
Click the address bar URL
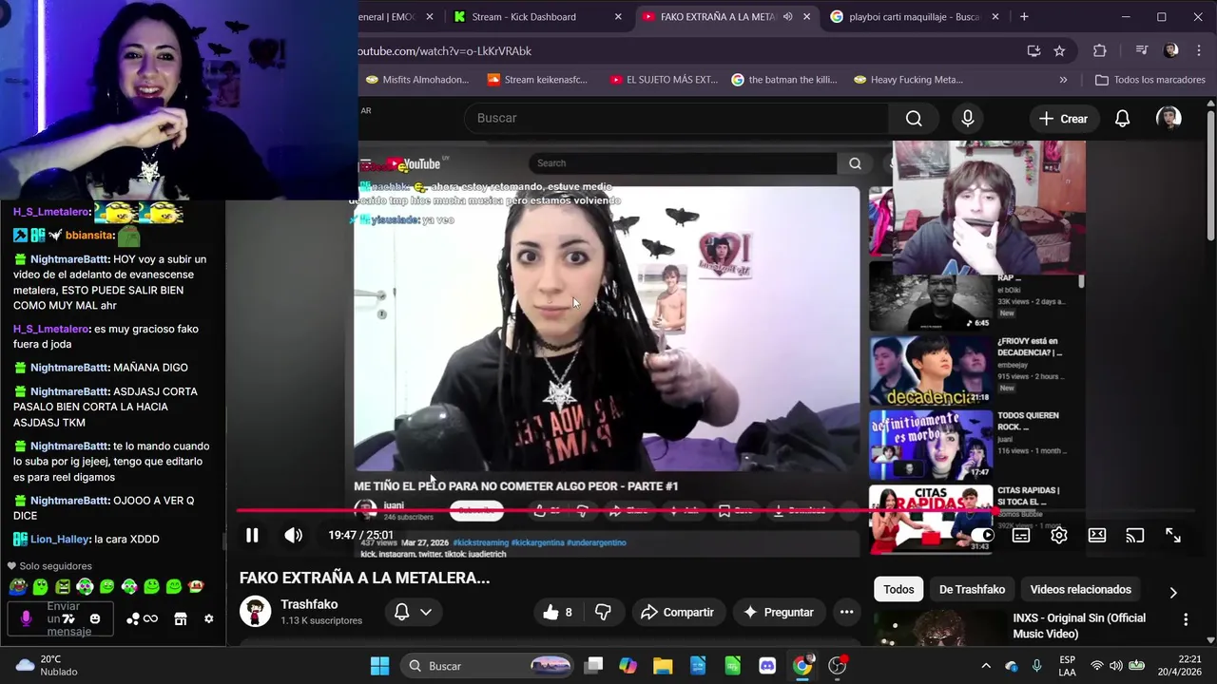445,51
